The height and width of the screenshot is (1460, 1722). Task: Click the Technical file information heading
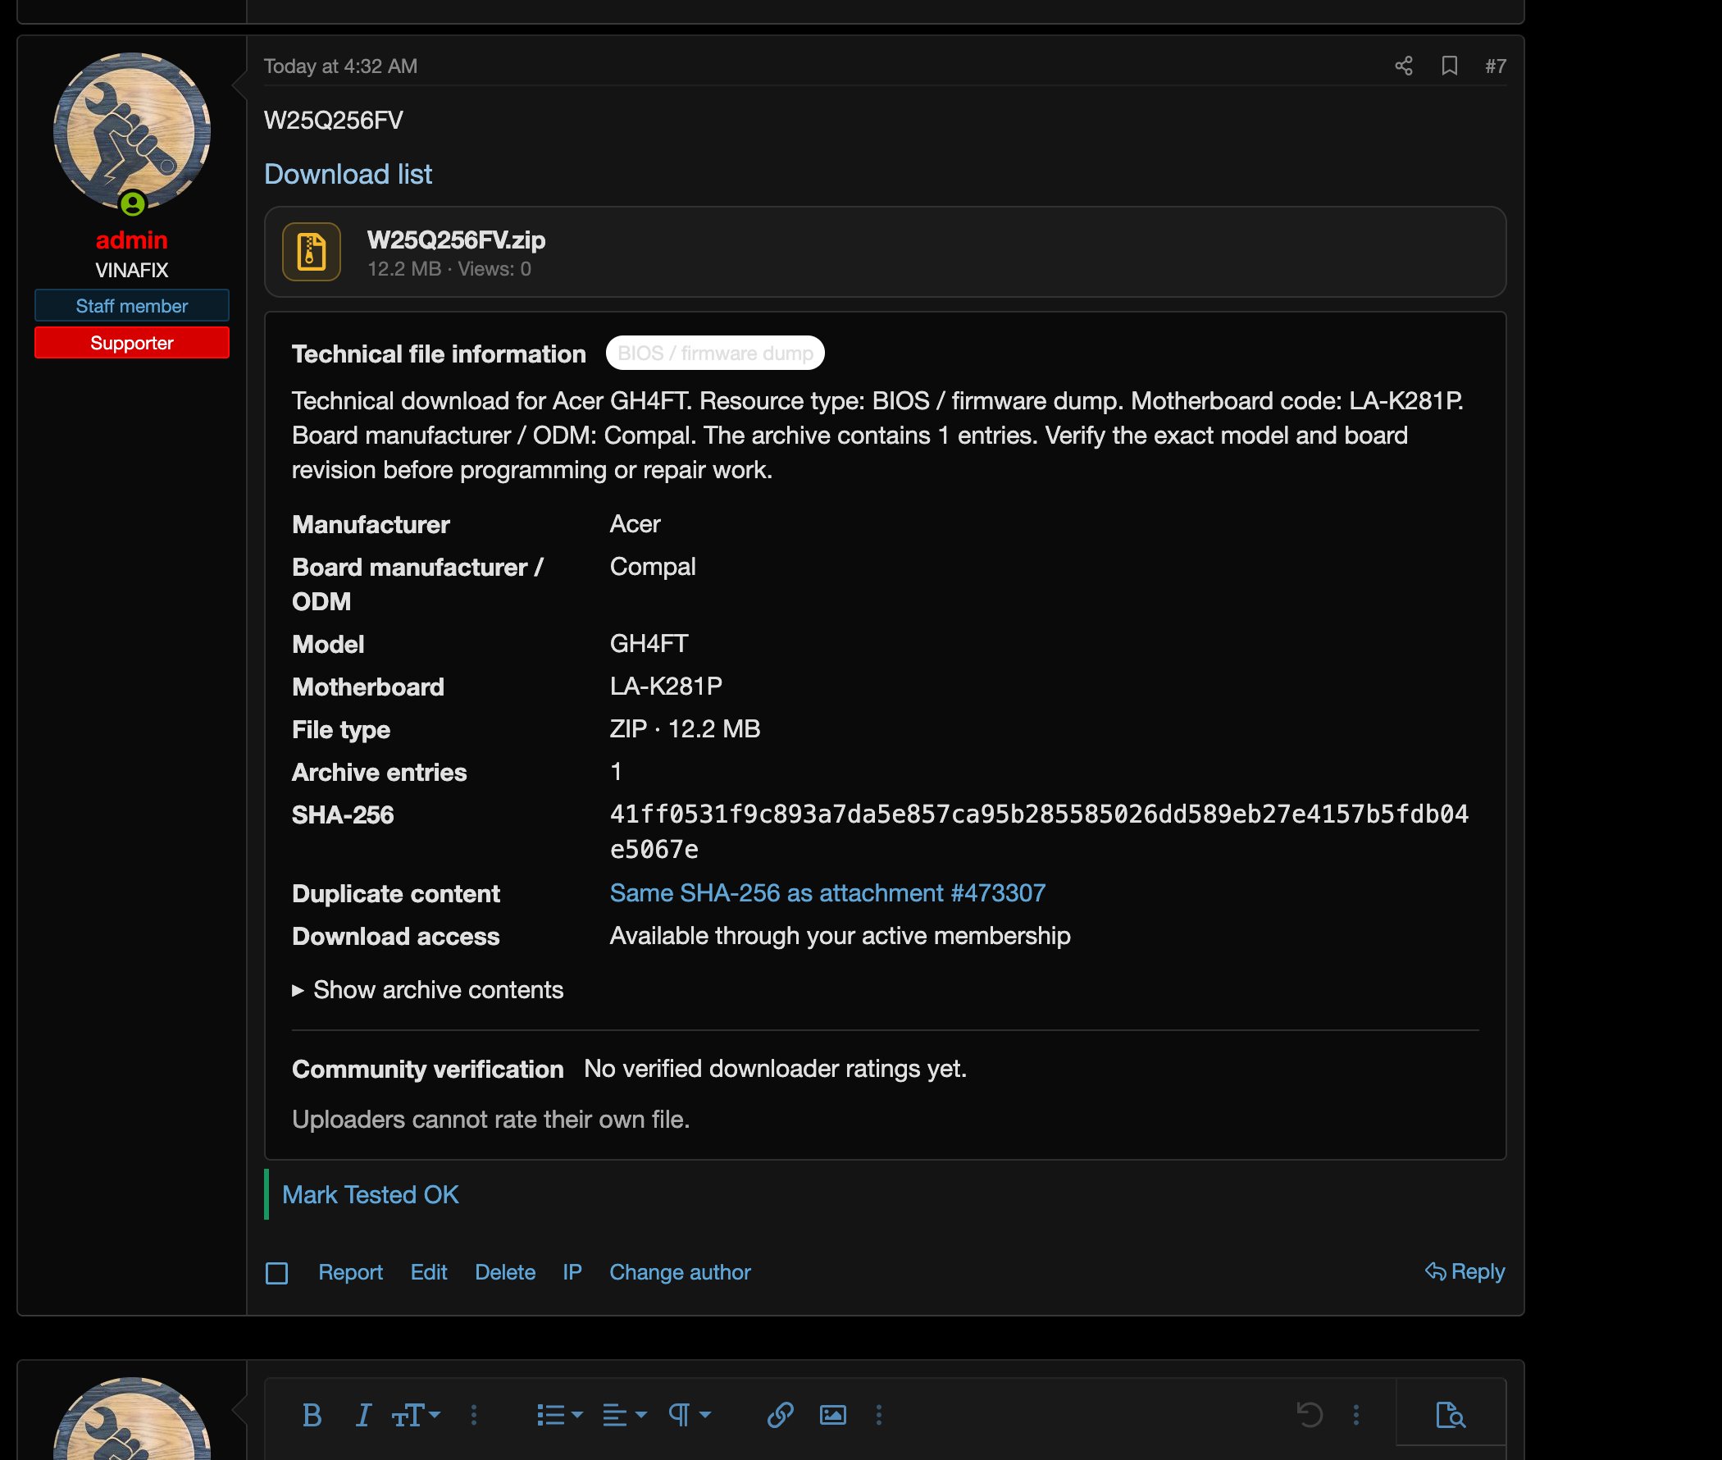pyautogui.click(x=439, y=354)
